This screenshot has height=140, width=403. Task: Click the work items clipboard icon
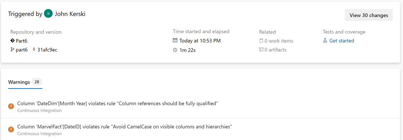[261, 41]
